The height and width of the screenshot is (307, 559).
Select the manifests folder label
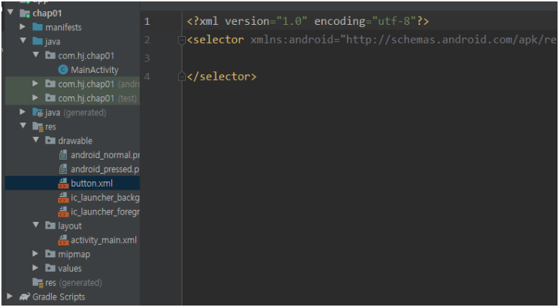(63, 27)
